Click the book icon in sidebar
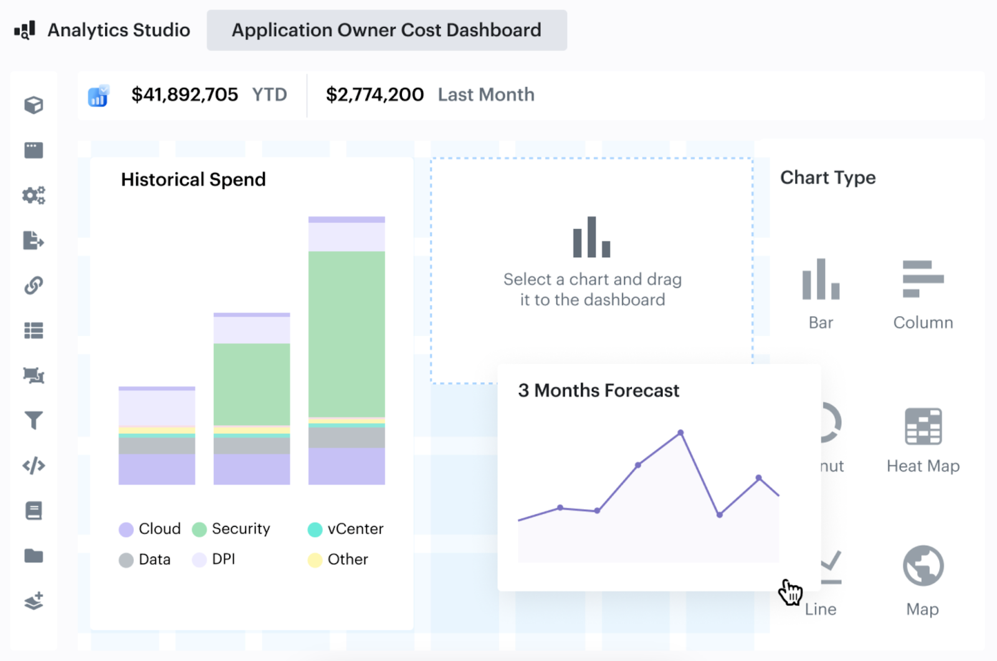This screenshot has width=997, height=661. pyautogui.click(x=34, y=511)
